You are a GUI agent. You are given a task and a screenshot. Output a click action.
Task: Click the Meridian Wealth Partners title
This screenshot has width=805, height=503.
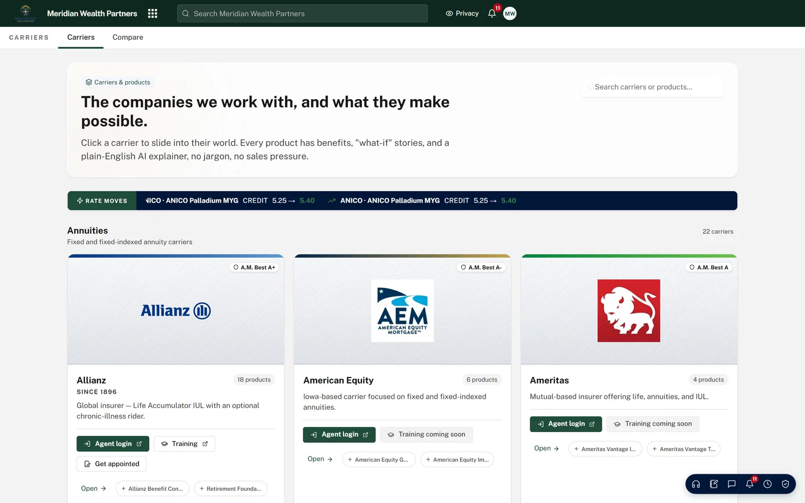92,14
